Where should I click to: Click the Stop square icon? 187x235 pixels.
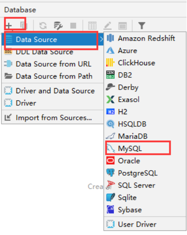point(73,26)
